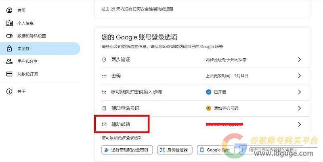Click the 辅助邮箱 envelope icon
Viewport: 323px width, 162px height.
pyautogui.click(x=104, y=124)
